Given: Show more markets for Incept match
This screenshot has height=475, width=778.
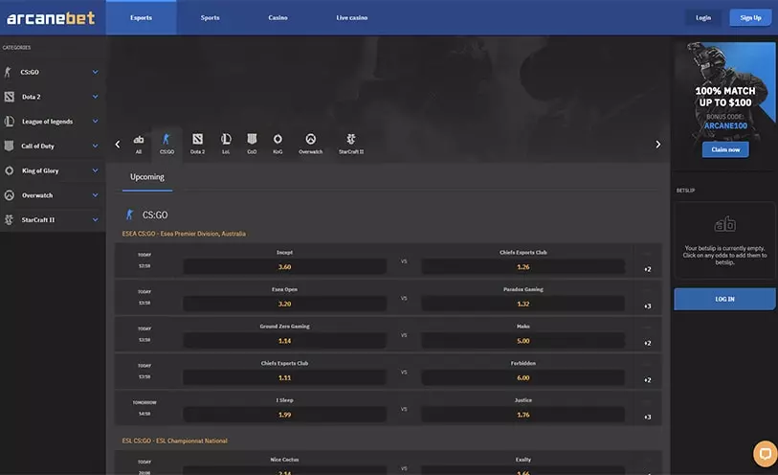Looking at the screenshot, I should 648,269.
